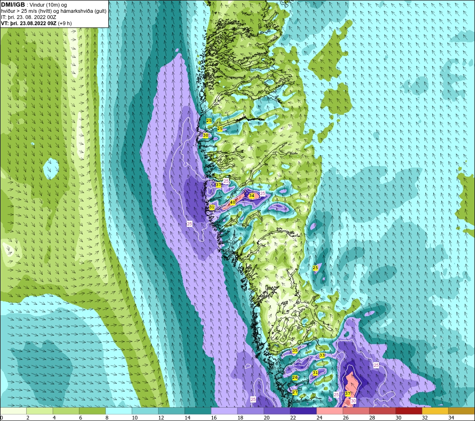Select the yellow gust label "33"
Screen dimensions: 475x421
coord(322,355)
